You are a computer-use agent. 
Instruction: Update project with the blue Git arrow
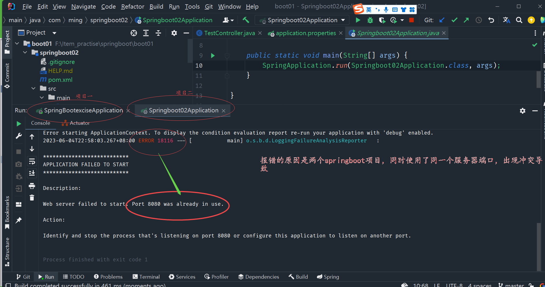coord(442,20)
